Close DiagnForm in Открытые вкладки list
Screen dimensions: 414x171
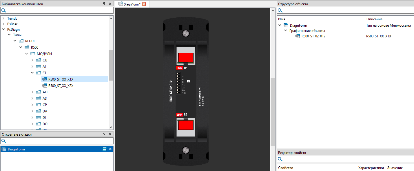coord(110,149)
